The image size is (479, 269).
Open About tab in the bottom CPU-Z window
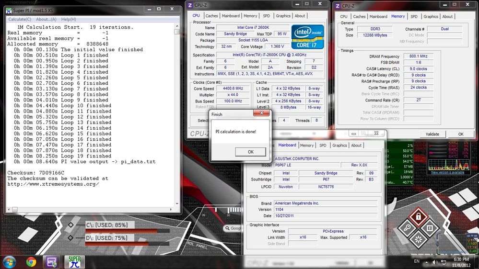[x=356, y=146]
